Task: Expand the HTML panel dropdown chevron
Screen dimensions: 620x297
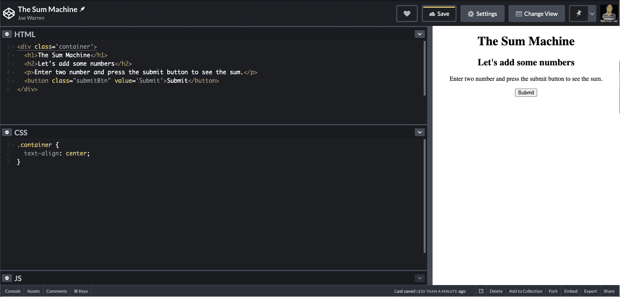Action: (x=419, y=34)
